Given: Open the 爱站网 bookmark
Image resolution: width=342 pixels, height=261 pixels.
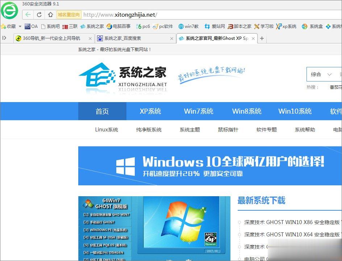Looking at the screenshot, I should [214, 26].
